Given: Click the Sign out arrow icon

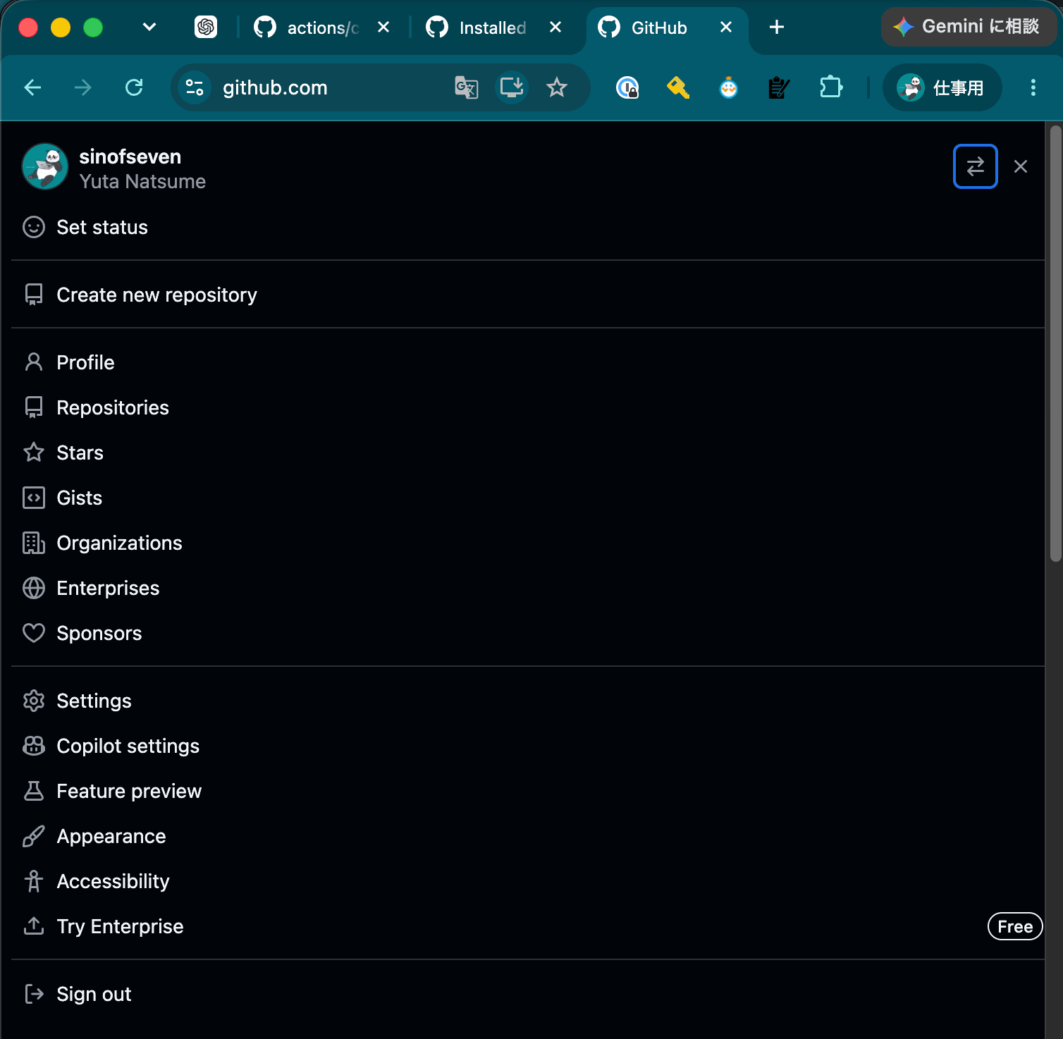Looking at the screenshot, I should click(x=34, y=994).
